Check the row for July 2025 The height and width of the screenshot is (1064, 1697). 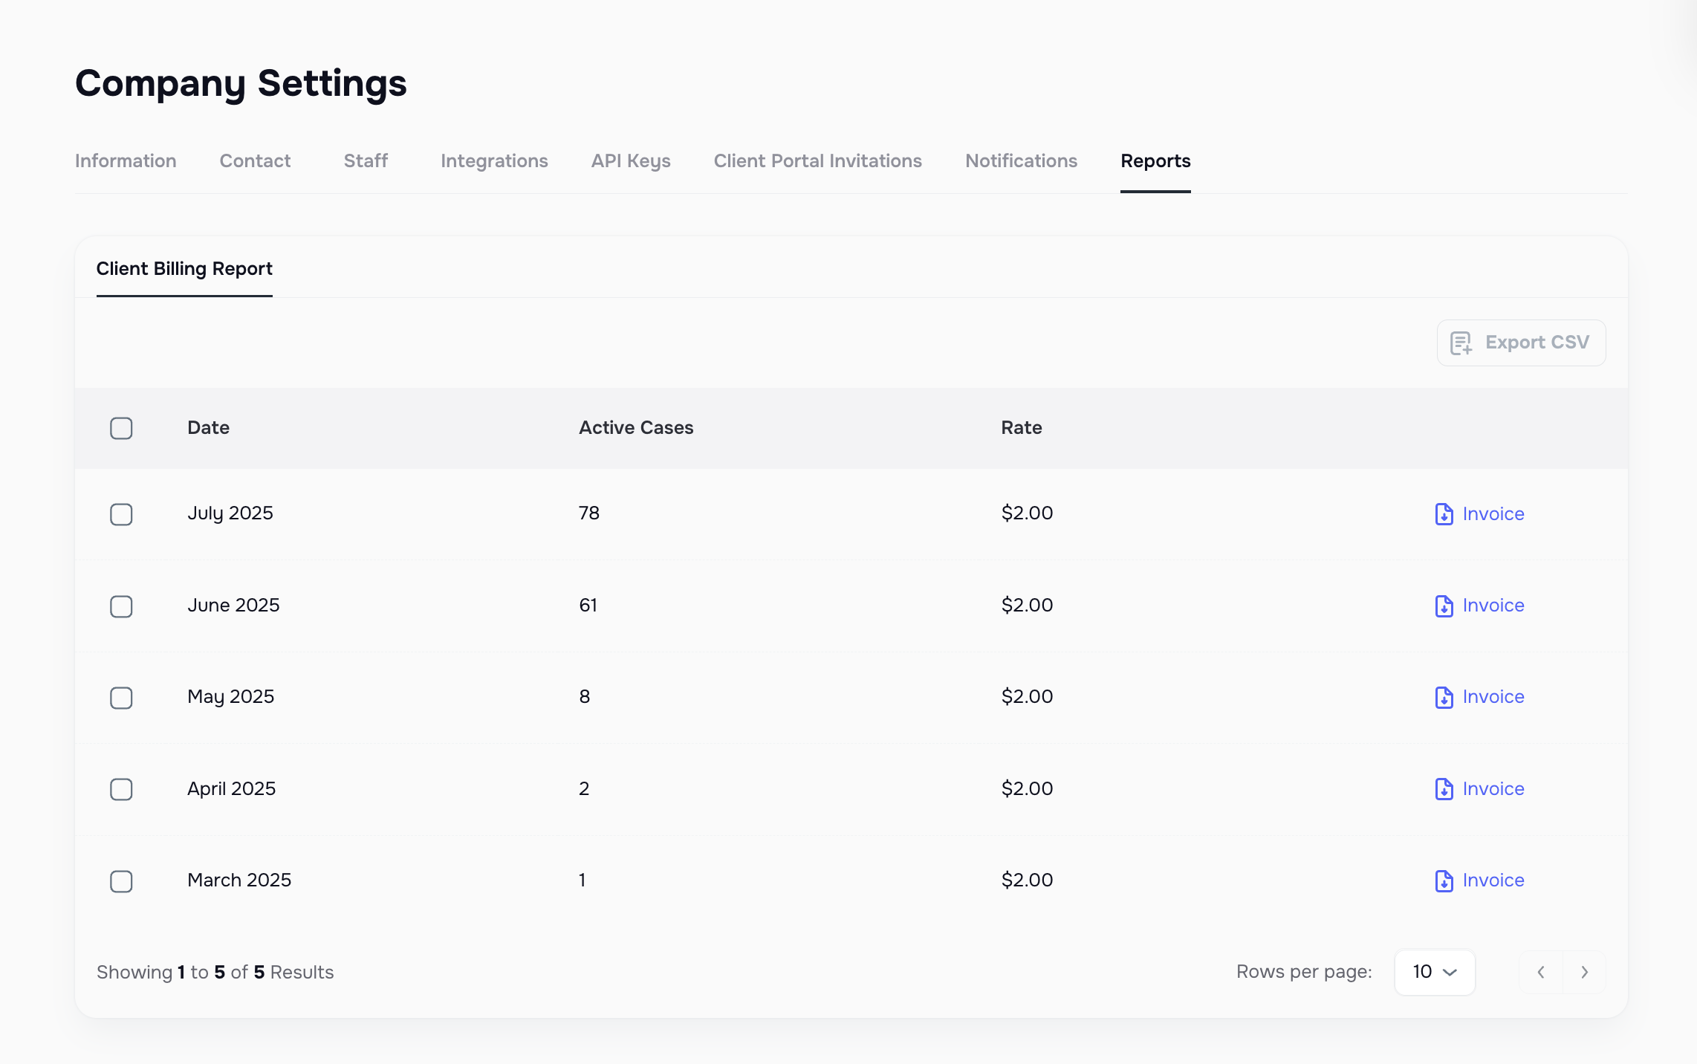[121, 514]
